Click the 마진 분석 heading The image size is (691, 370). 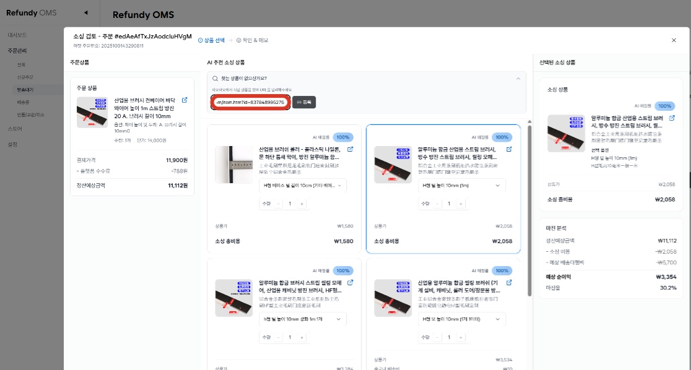coord(556,228)
